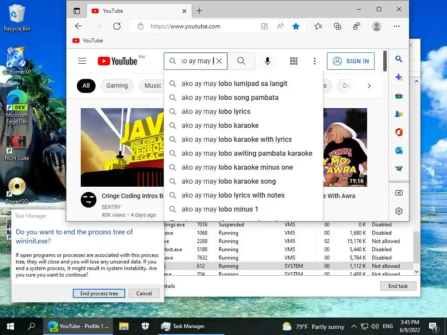
Task: Open Edge sidebar Search icon
Action: [x=399, y=59]
